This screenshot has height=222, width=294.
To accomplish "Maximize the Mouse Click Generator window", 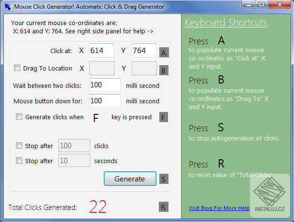I will [x=262, y=5].
